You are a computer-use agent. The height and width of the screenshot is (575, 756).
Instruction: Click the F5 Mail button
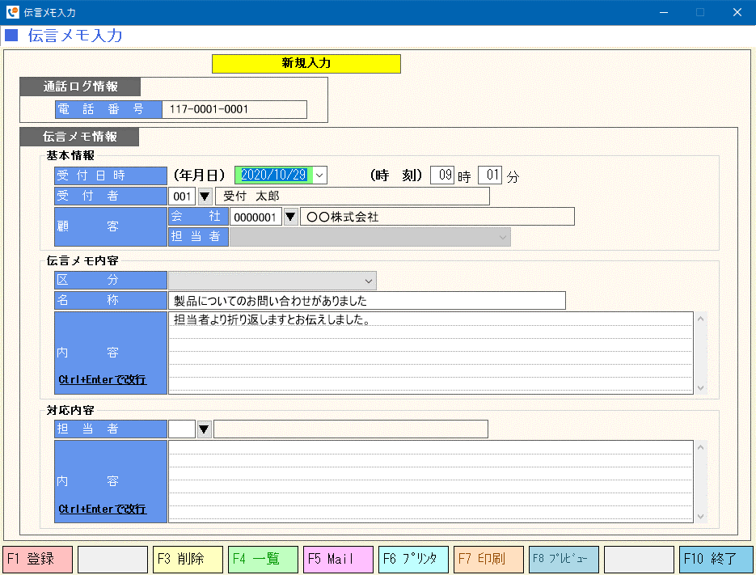pyautogui.click(x=339, y=559)
